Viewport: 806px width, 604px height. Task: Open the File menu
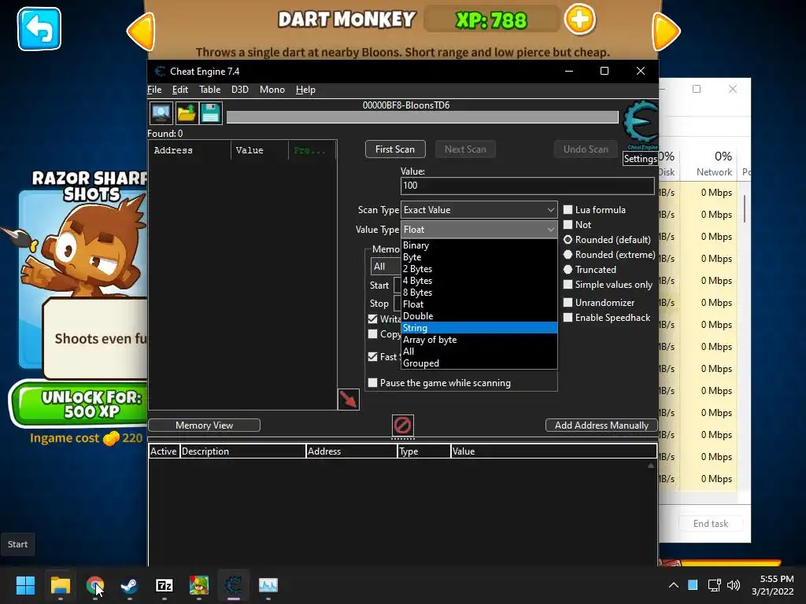(x=154, y=90)
